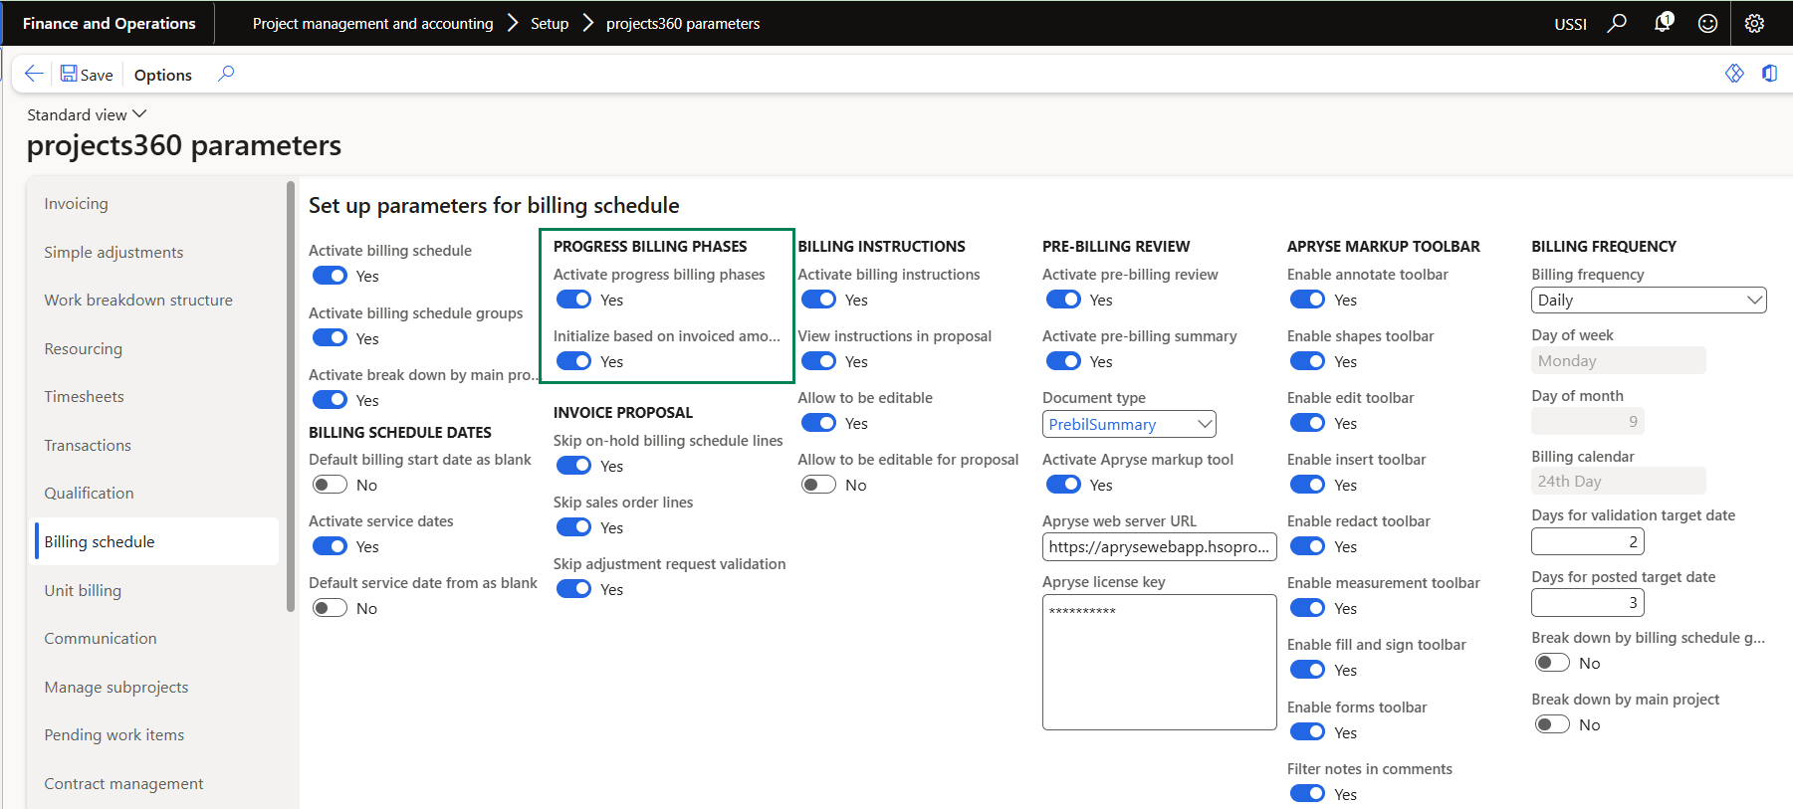Click the personalize diamond icon
Viewport: 1793px width, 809px height.
[1734, 74]
